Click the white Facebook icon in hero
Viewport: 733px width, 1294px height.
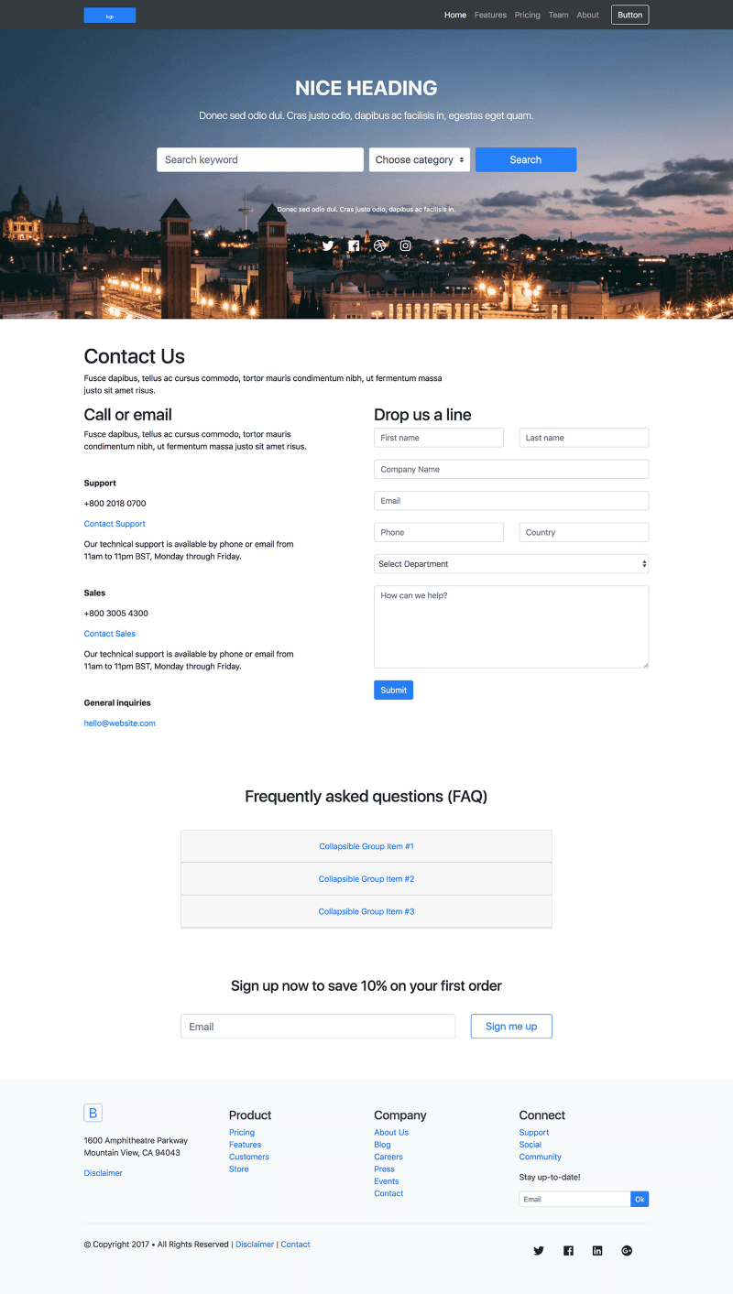click(x=354, y=245)
